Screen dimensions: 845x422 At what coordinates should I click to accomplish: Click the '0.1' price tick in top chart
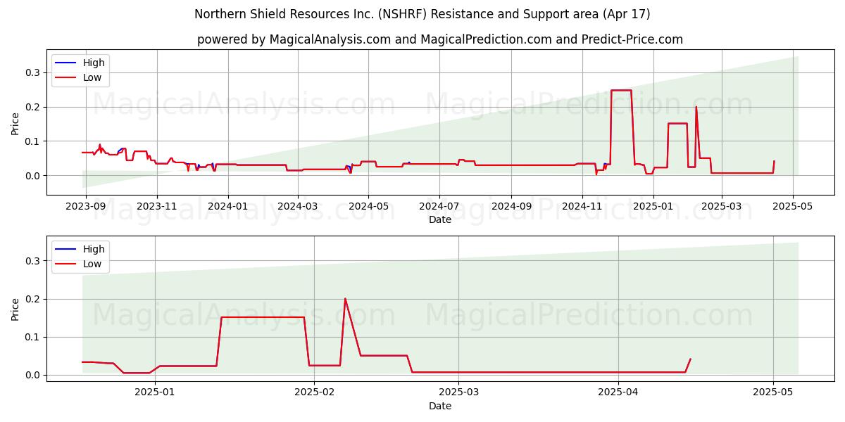(x=34, y=141)
